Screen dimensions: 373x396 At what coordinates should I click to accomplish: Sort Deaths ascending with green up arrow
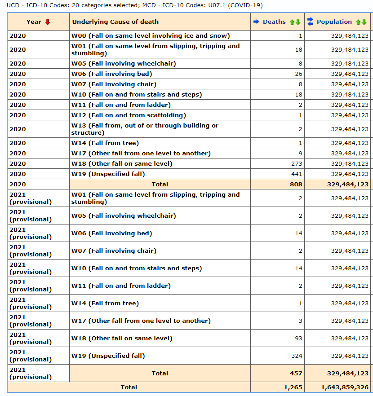click(x=292, y=22)
